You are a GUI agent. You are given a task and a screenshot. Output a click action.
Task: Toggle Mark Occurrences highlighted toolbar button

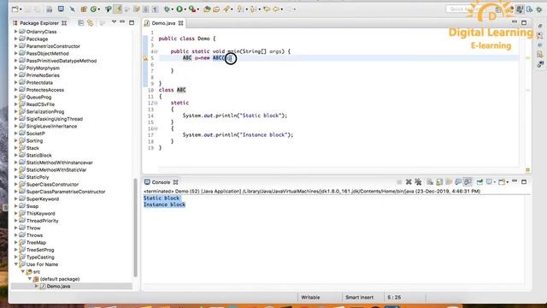(x=118, y=9)
